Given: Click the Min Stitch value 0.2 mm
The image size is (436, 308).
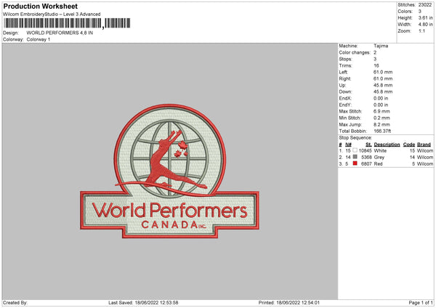Looking at the screenshot, I should click(x=381, y=118).
